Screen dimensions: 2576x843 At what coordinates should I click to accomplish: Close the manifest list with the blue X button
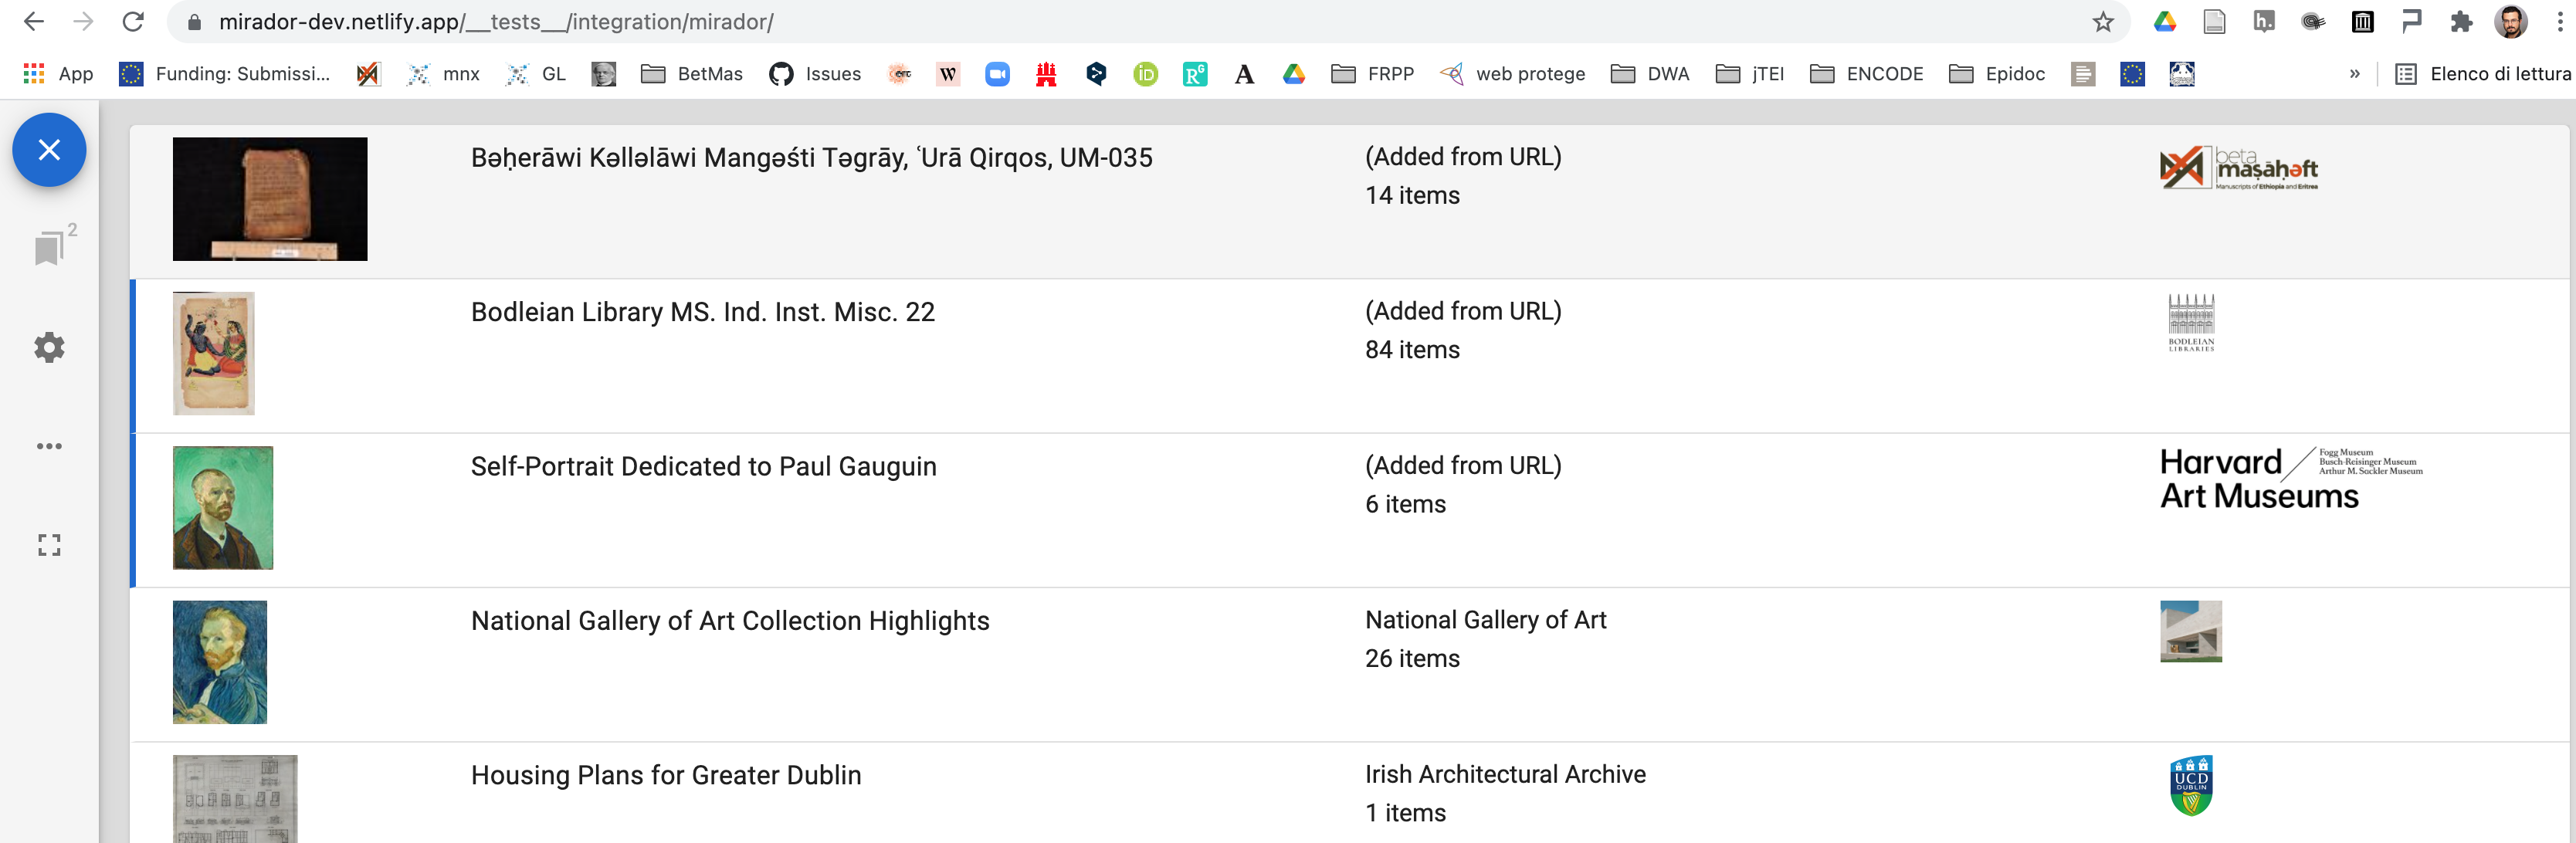coord(49,150)
